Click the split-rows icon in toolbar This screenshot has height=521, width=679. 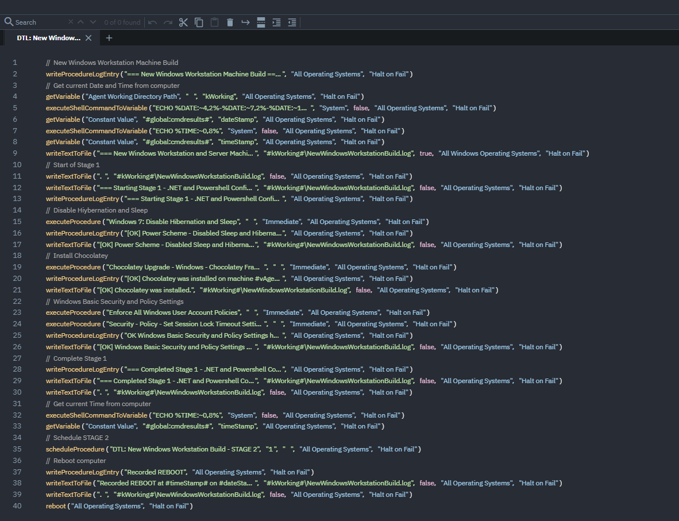click(x=261, y=22)
